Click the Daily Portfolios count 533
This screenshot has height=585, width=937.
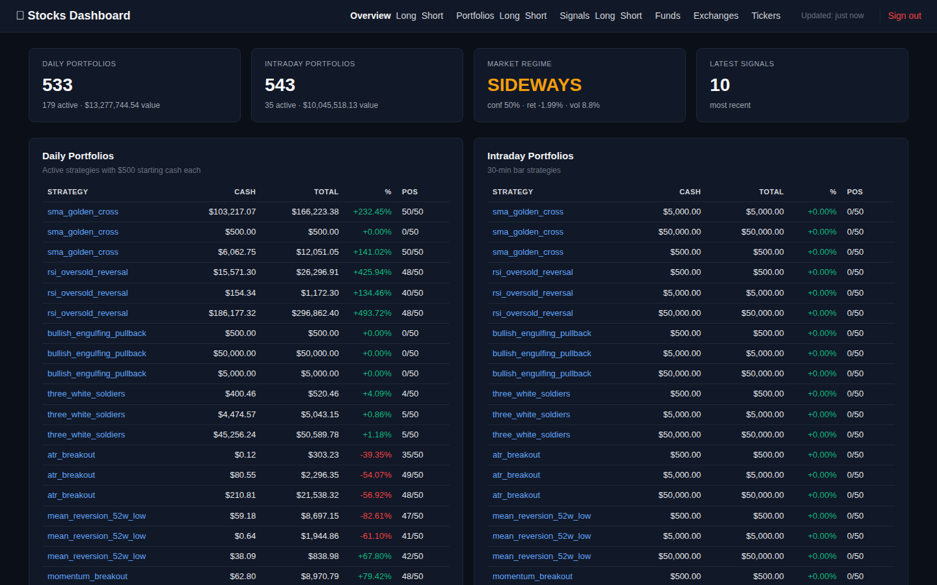(x=57, y=85)
